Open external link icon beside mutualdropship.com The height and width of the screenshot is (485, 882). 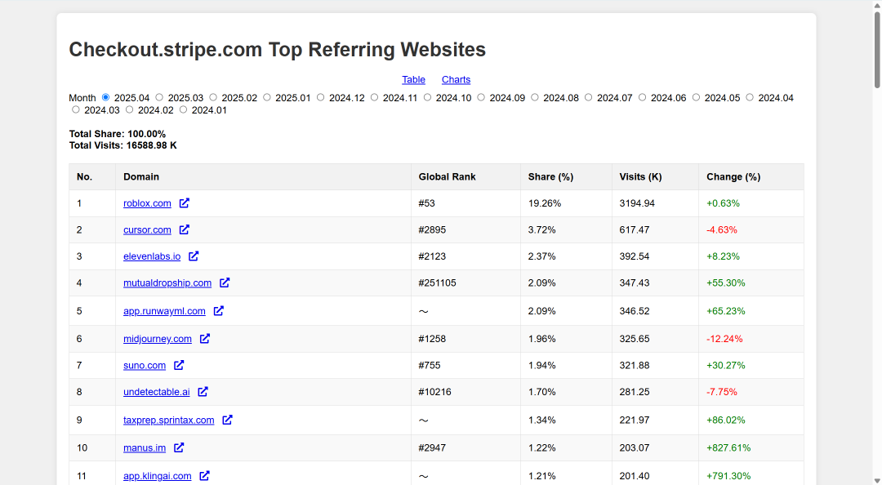coord(225,283)
